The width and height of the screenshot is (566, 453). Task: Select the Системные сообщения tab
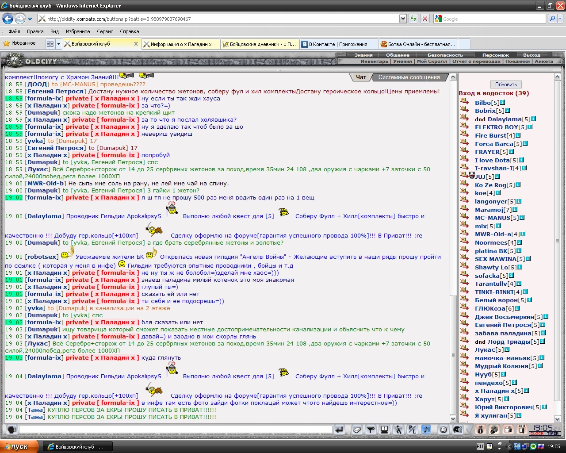point(409,77)
